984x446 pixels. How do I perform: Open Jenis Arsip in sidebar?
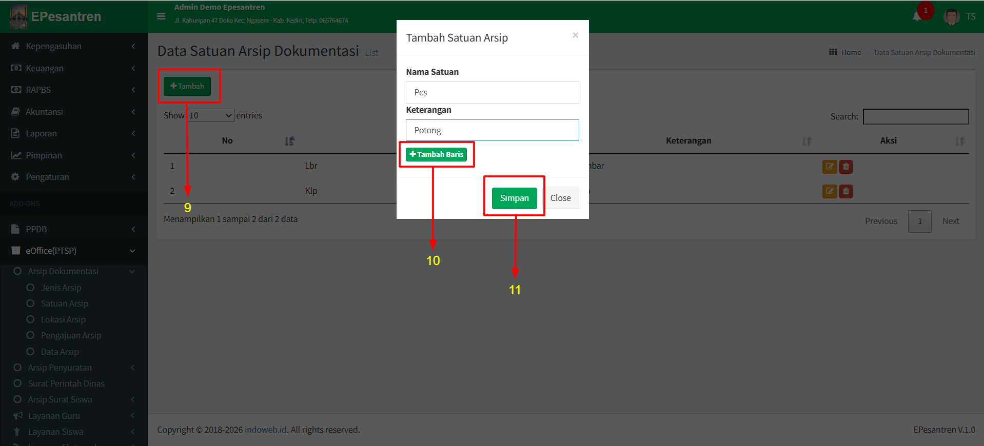click(x=61, y=288)
